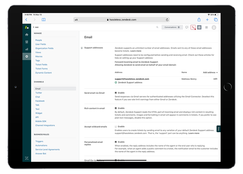Tap the AA reader text-size button
This screenshot has height=174, width=243.
click(x=76, y=20)
